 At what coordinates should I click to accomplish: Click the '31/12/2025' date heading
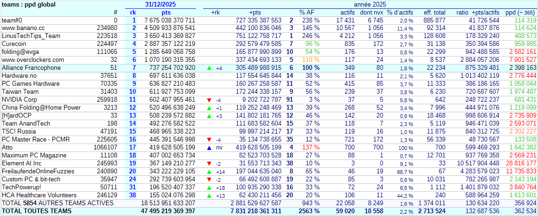160,5
